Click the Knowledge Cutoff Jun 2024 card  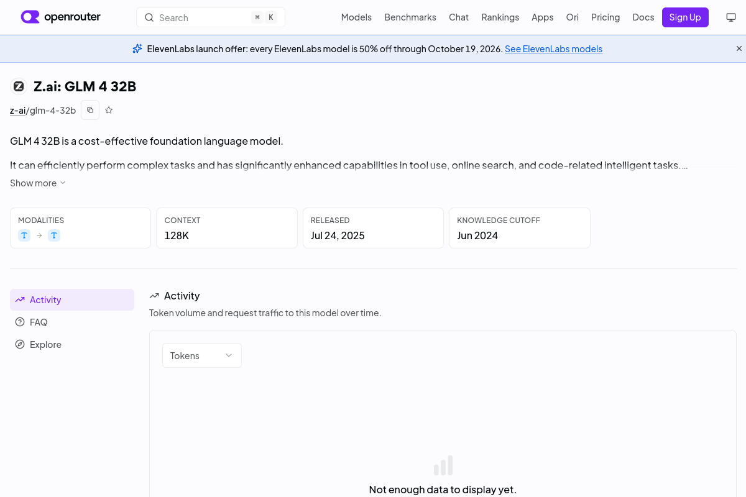(520, 228)
